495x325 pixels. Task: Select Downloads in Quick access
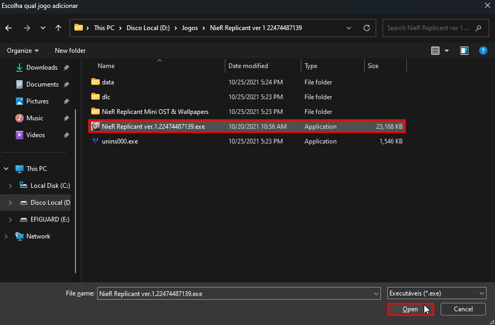[x=42, y=68]
